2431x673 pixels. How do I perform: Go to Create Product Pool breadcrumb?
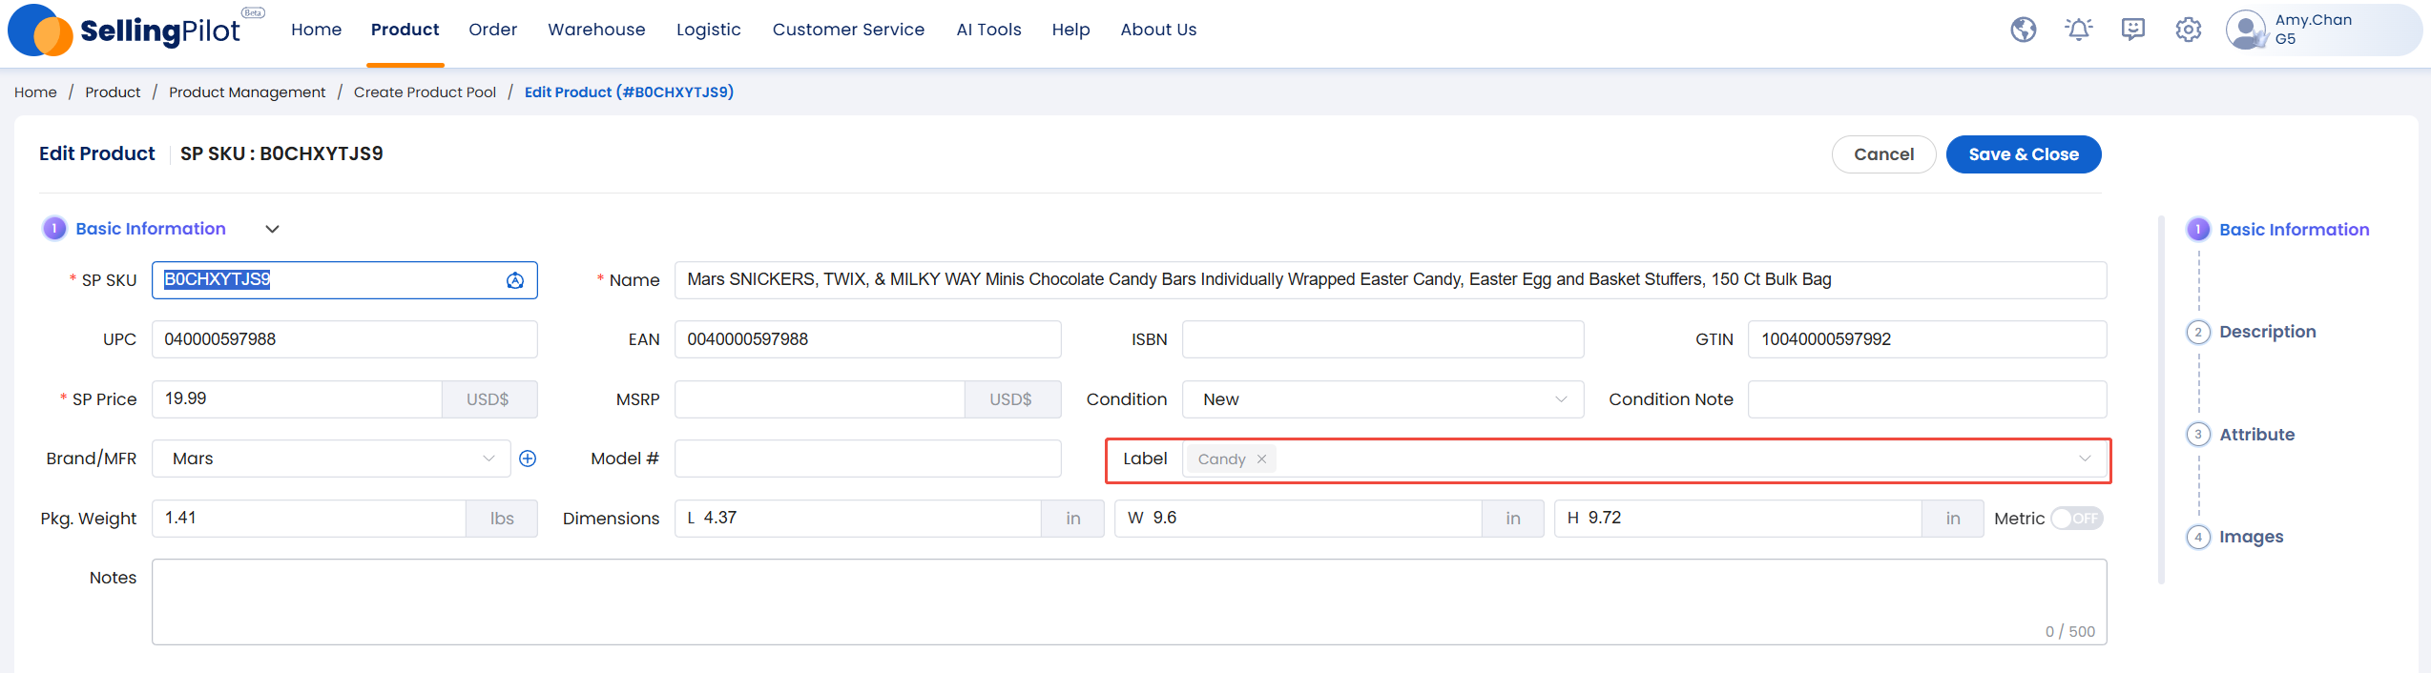(425, 92)
